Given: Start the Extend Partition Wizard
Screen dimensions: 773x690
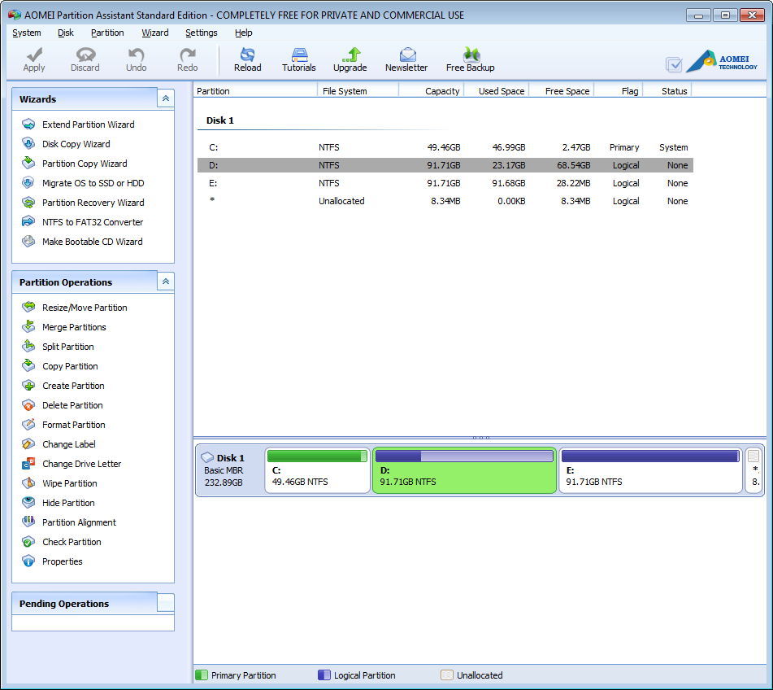Looking at the screenshot, I should (x=89, y=124).
